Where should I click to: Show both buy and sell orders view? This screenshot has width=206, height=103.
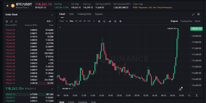click(x=7, y=21)
